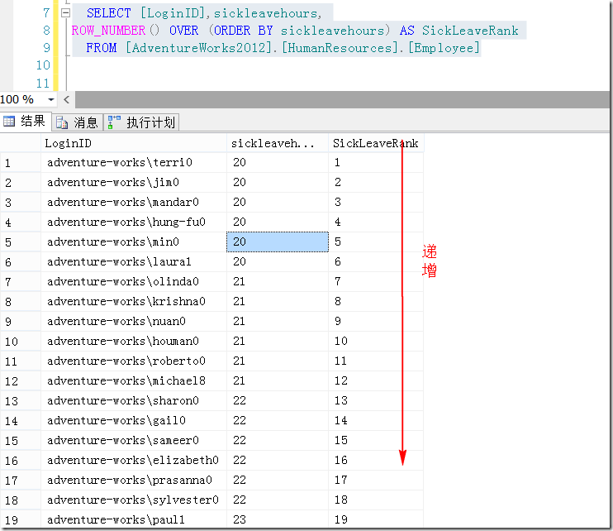Select the top-left corner cell of results grid
613x531 pixels.
[x=21, y=143]
